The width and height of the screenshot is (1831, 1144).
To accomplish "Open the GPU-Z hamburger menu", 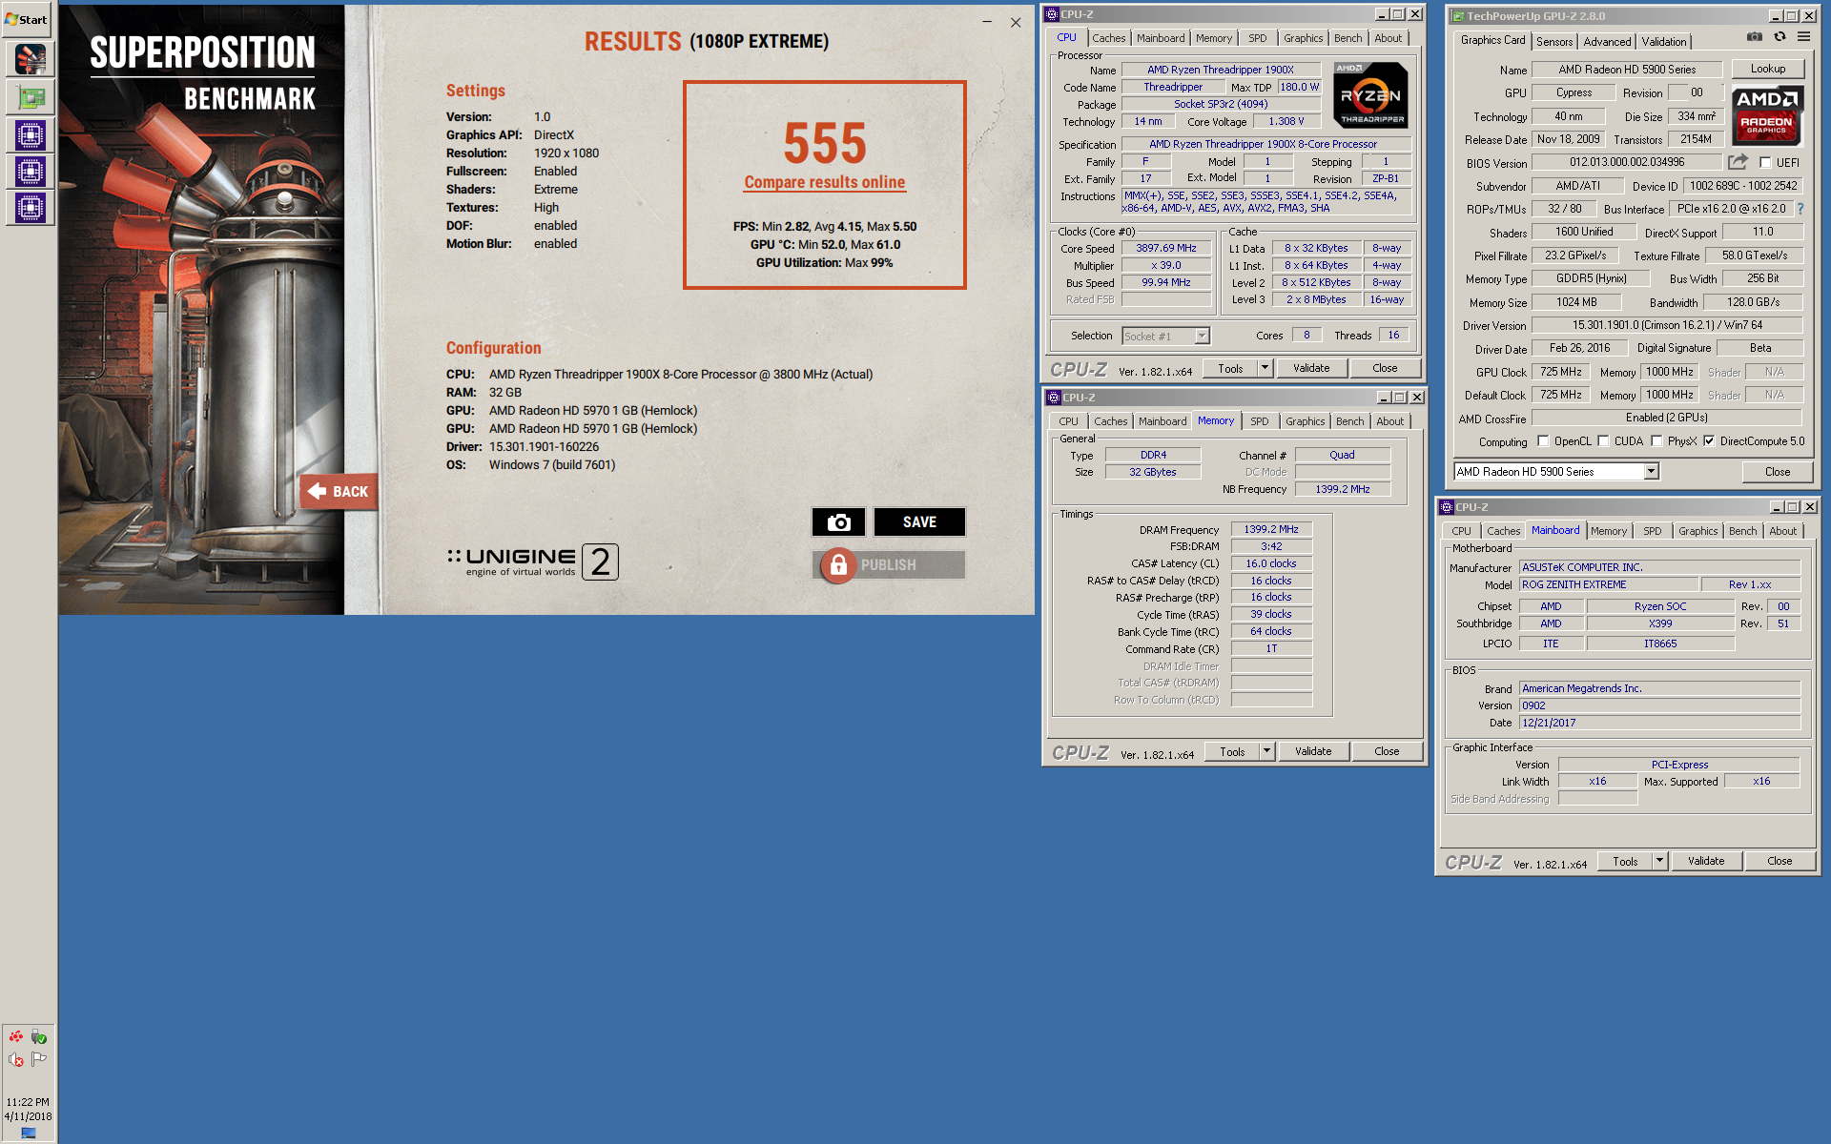I will click(x=1803, y=37).
